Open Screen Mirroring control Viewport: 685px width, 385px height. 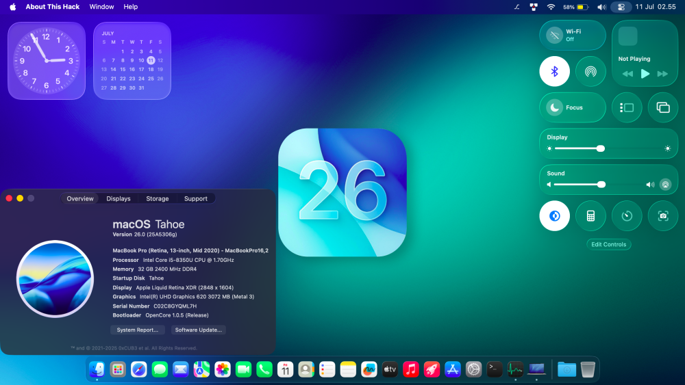pos(663,107)
